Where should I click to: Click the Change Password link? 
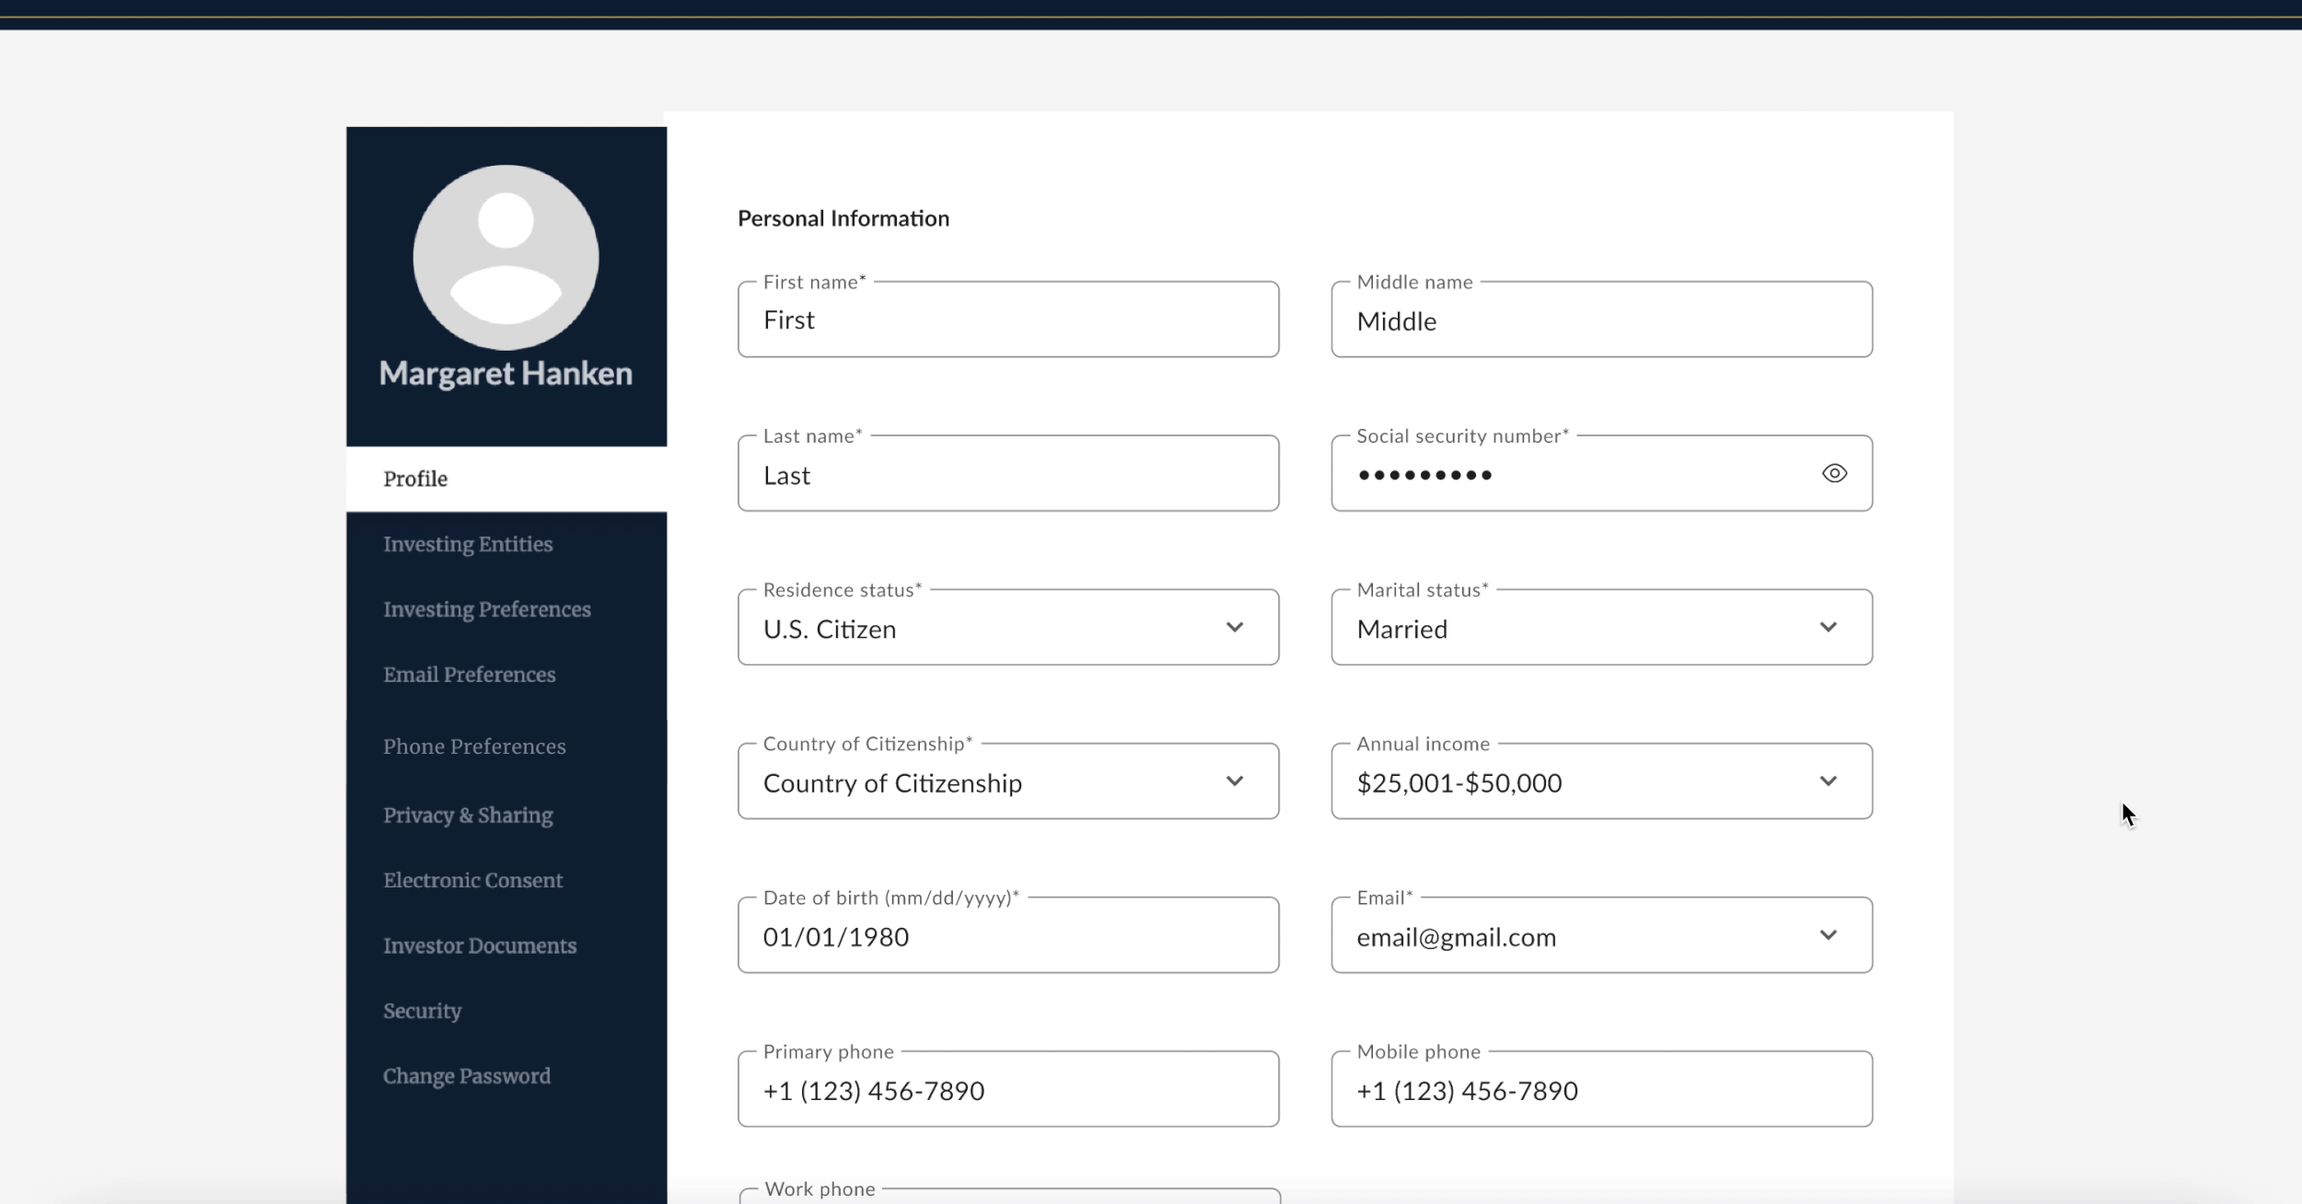(466, 1076)
